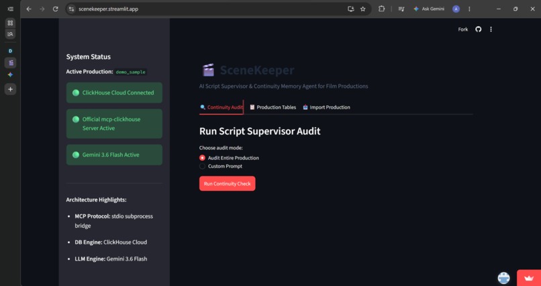The width and height of the screenshot is (541, 286).
Task: Open the Import Production tab
Action: [x=326, y=107]
